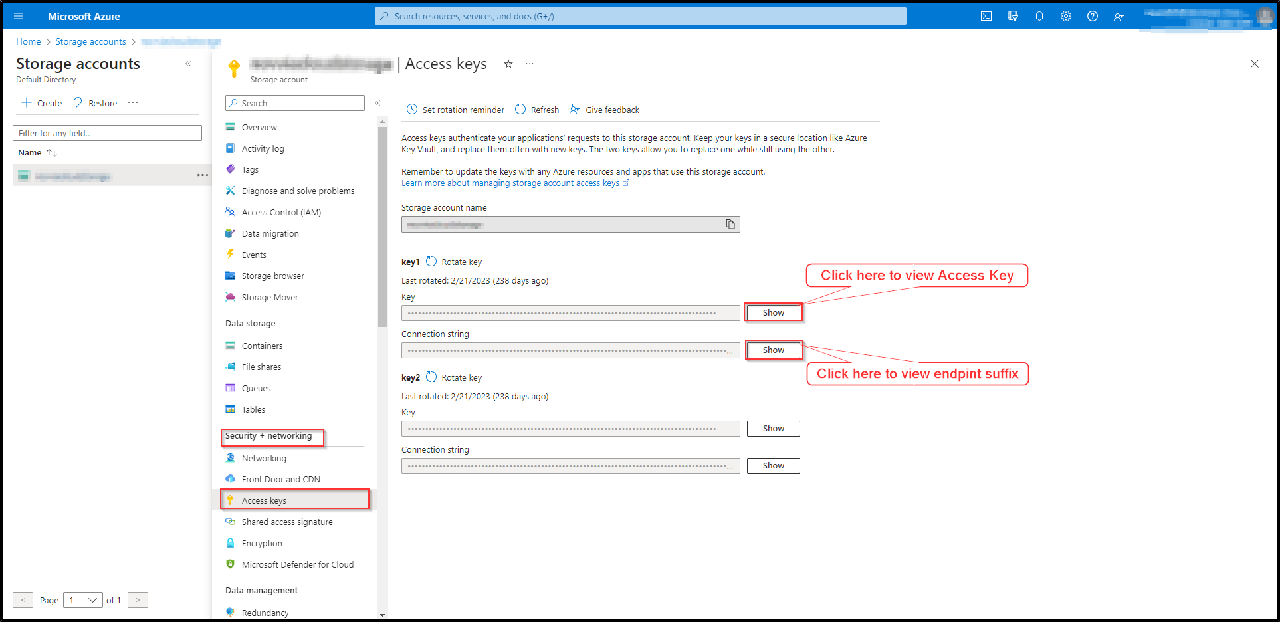Screen dimensions: 1280x622
Task: Show the key2 Connection string
Action: 773,466
